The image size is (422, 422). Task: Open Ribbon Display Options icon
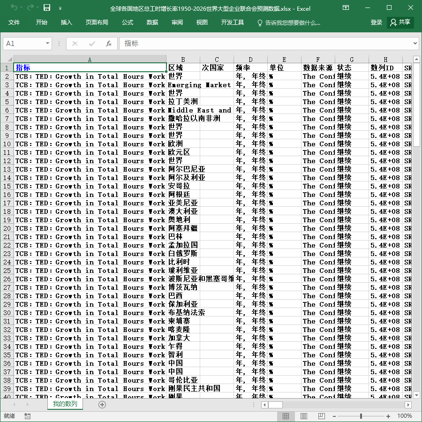346,8
